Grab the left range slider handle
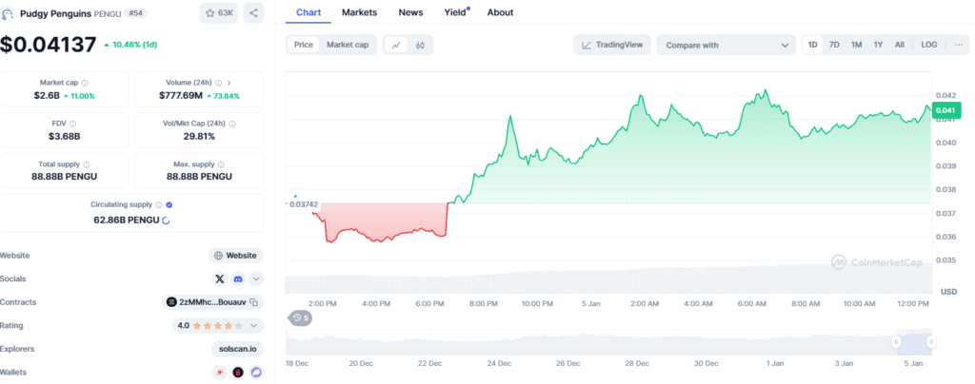Viewport: 975px width, 384px height. (x=896, y=342)
